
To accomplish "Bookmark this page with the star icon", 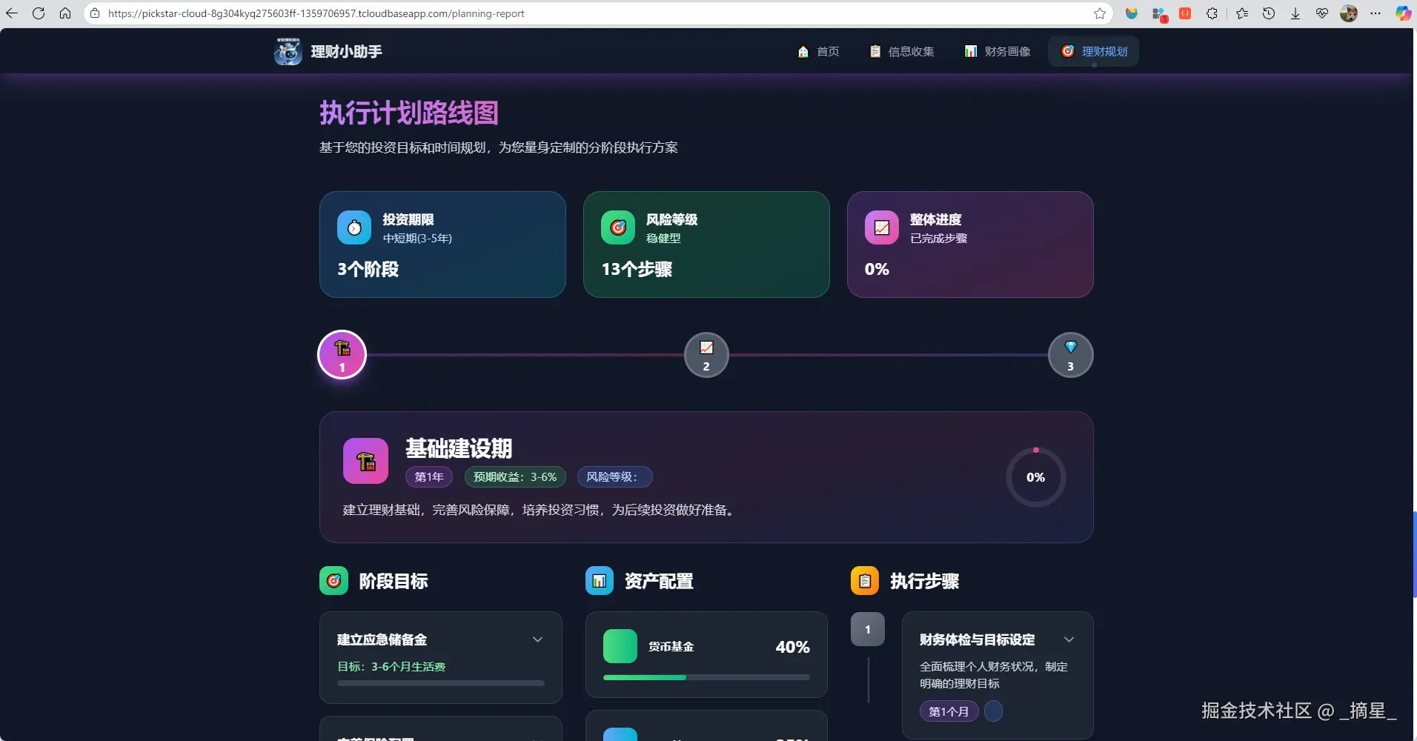I will pyautogui.click(x=1100, y=13).
